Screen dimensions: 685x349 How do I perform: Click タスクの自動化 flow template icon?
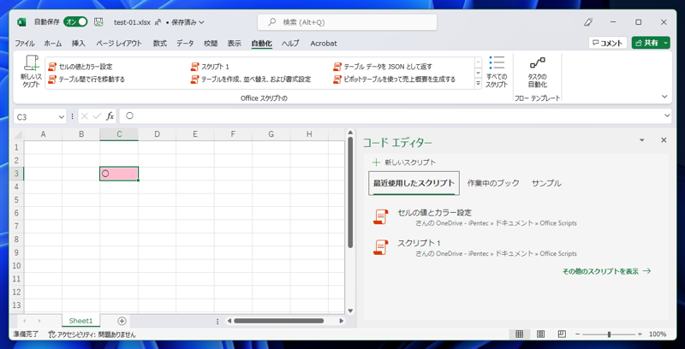tap(537, 72)
